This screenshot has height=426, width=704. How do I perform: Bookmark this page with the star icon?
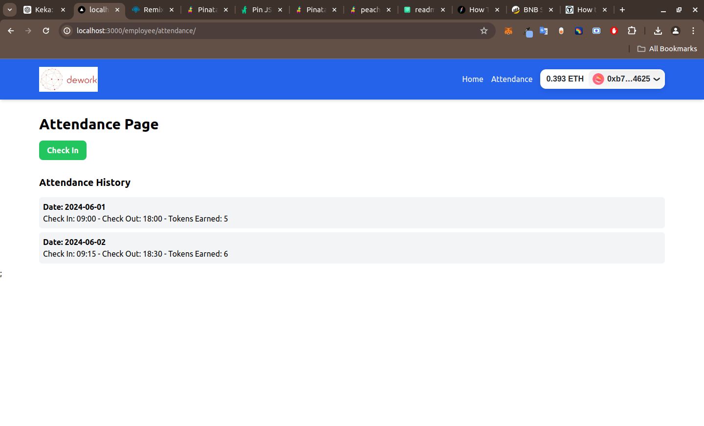tap(484, 31)
